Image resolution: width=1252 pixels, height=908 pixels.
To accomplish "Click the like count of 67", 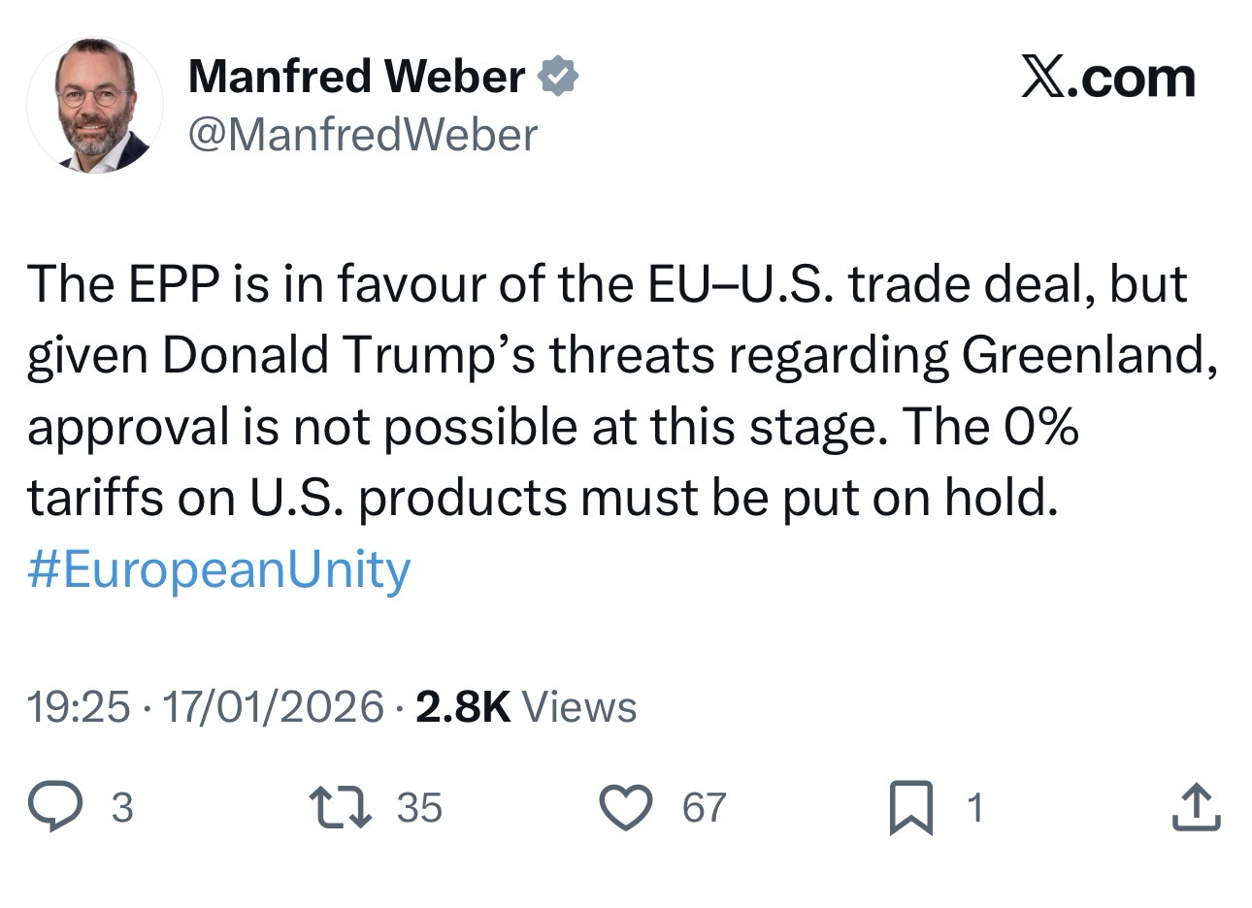I will 704,808.
